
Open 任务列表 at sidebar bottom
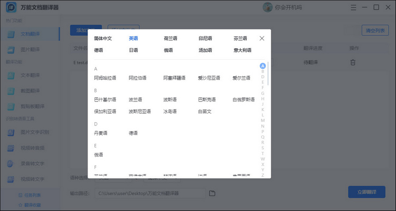[x=30, y=195]
